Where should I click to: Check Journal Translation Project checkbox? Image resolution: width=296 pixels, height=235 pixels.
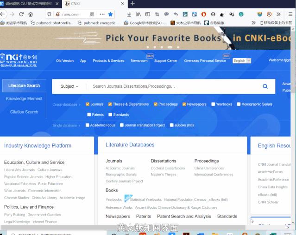(x=121, y=125)
